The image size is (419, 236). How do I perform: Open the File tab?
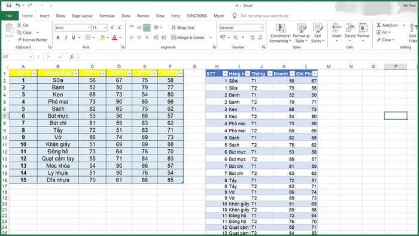pyautogui.click(x=10, y=16)
